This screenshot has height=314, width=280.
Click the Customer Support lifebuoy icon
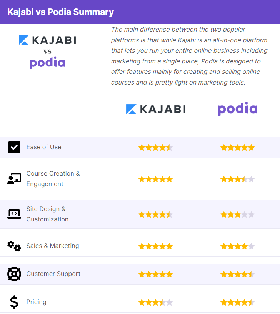(14, 274)
